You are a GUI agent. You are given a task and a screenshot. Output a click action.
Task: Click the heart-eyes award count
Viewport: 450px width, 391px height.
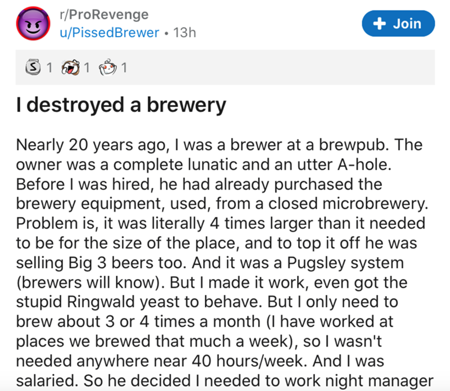coord(124,69)
